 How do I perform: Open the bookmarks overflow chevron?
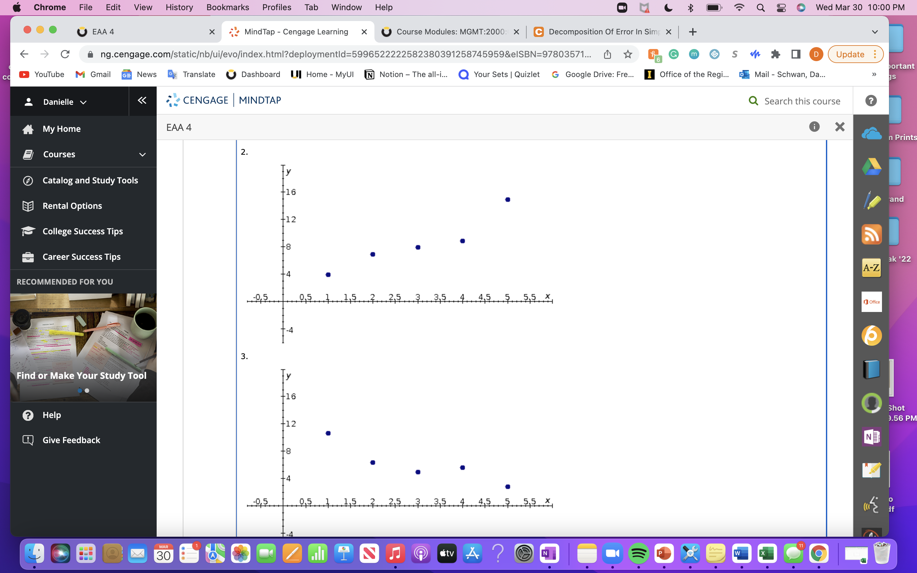874,74
